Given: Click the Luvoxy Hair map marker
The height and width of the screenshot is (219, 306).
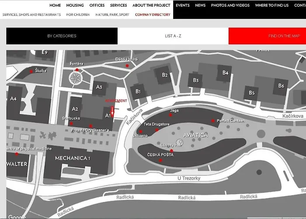Looking at the screenshot, I should (171, 151).
